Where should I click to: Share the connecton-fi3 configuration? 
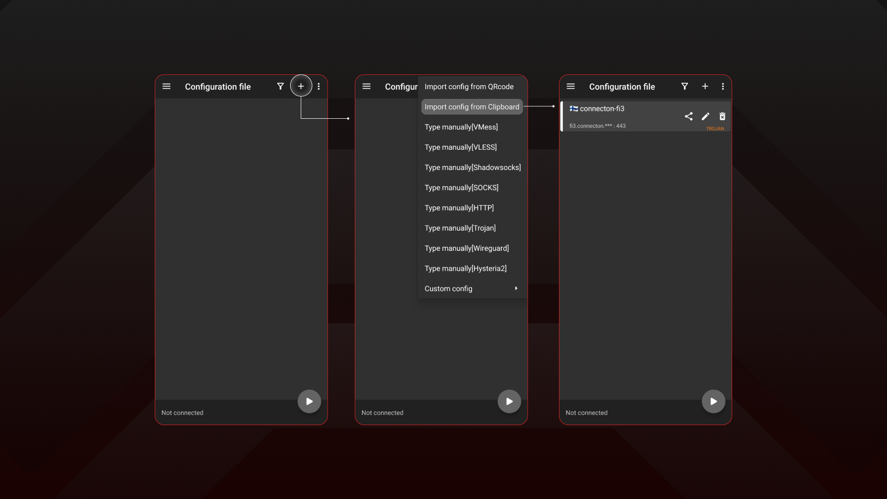pyautogui.click(x=688, y=116)
